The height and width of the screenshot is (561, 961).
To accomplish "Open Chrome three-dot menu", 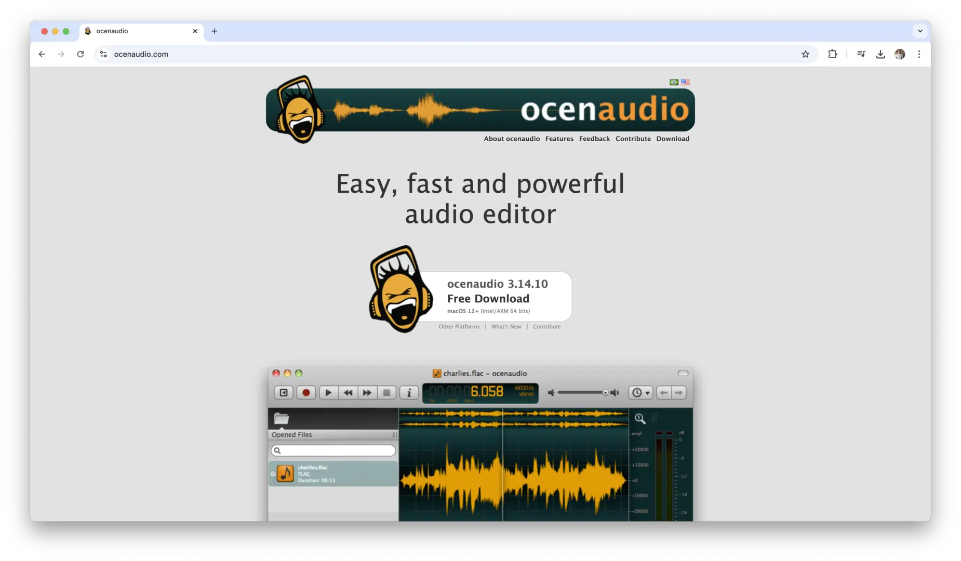I will [919, 54].
